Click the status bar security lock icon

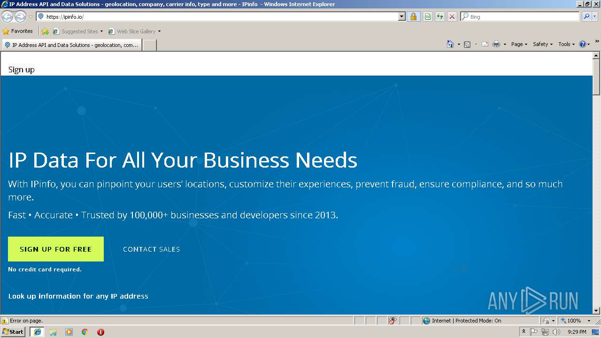[547, 321]
